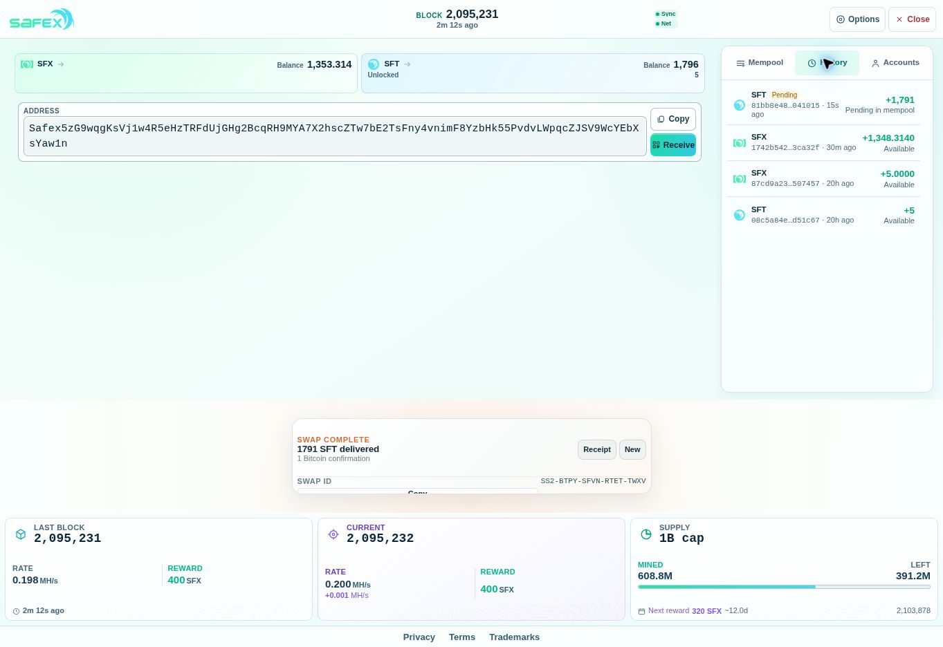Click the 391.2M left value

click(913, 576)
